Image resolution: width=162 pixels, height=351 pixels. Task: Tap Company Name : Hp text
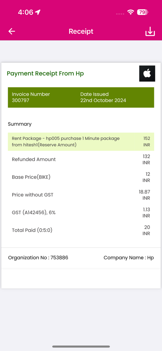point(129,258)
